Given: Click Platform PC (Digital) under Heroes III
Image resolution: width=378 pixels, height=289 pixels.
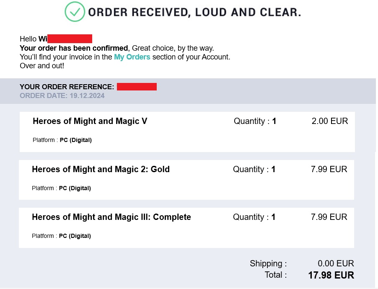Looking at the screenshot, I should click(x=62, y=236).
